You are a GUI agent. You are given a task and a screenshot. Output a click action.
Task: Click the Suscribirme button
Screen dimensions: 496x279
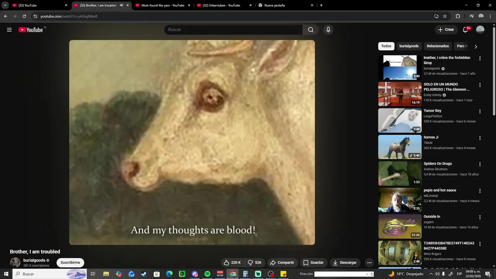pyautogui.click(x=70, y=263)
